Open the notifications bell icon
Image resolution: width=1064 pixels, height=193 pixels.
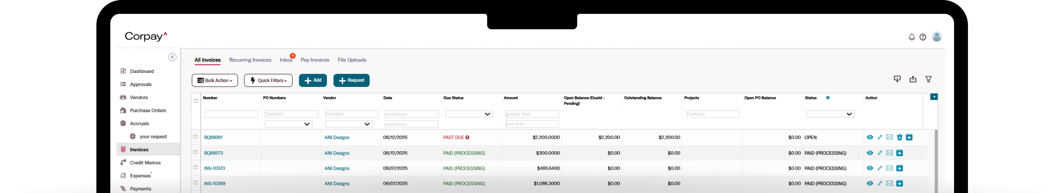tap(912, 37)
